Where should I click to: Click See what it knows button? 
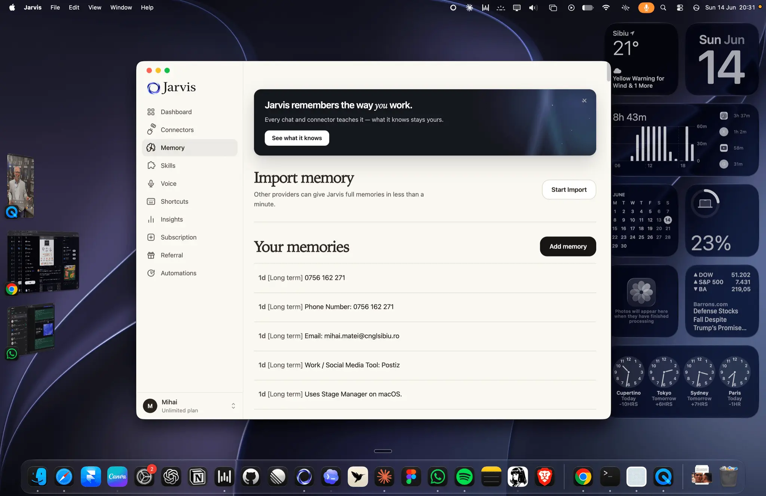point(297,138)
